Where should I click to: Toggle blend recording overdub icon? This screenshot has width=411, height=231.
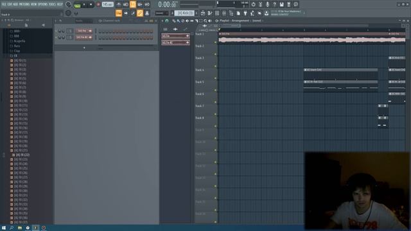tap(140, 4)
